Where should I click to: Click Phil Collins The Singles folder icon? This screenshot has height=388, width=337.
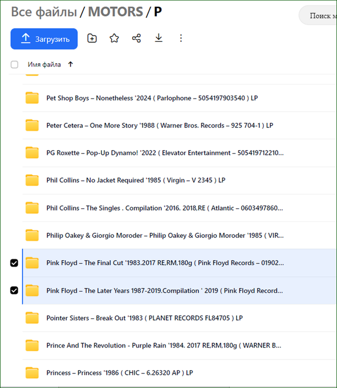click(32, 208)
